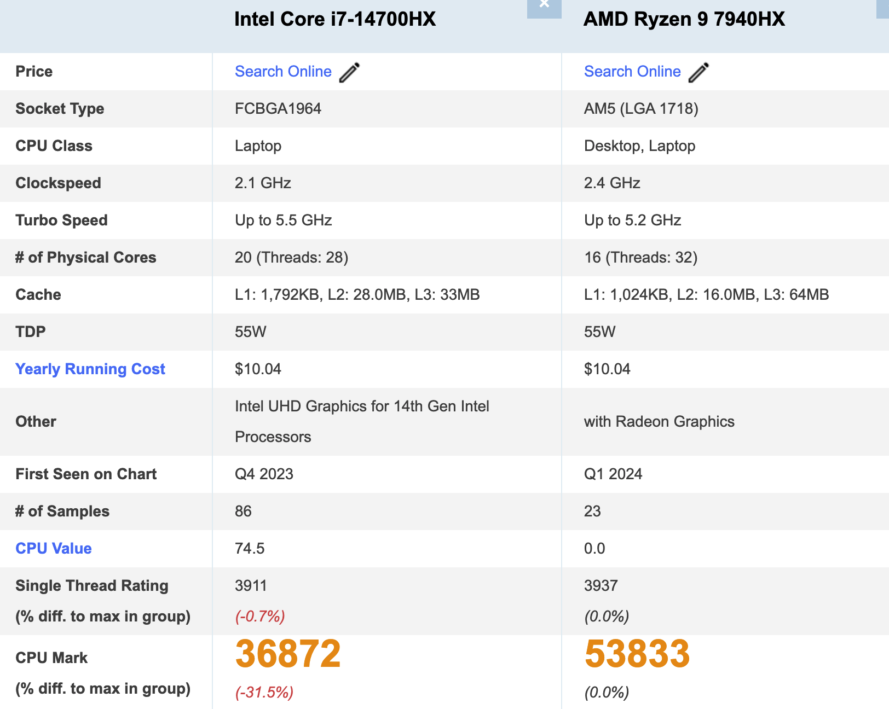Click the Turbo Speed row label
Image resolution: width=889 pixels, height=709 pixels.
(x=62, y=220)
